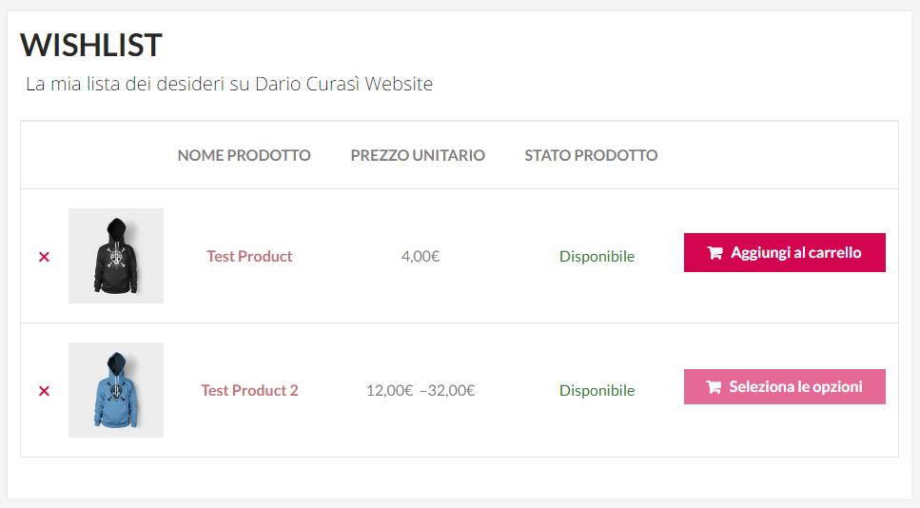This screenshot has height=508, width=920.
Task: Click the WISHLIST page heading
Action: coord(91,45)
